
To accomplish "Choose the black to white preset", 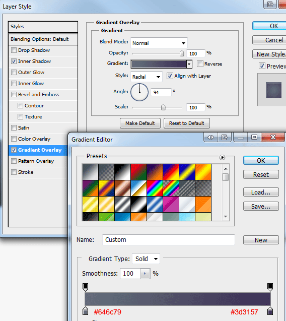I will coord(122,172).
